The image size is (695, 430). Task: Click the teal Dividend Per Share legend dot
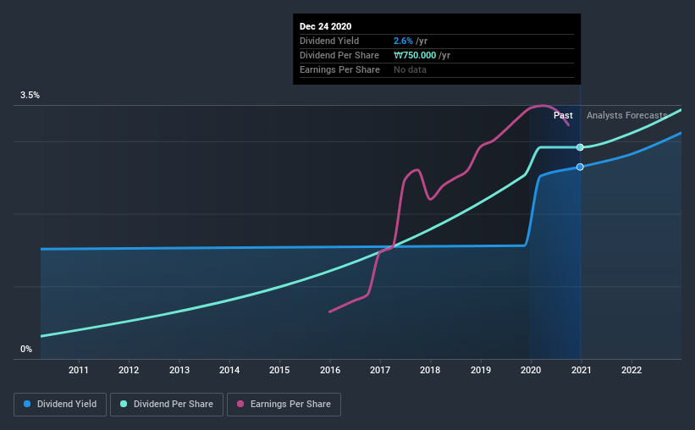pos(124,404)
